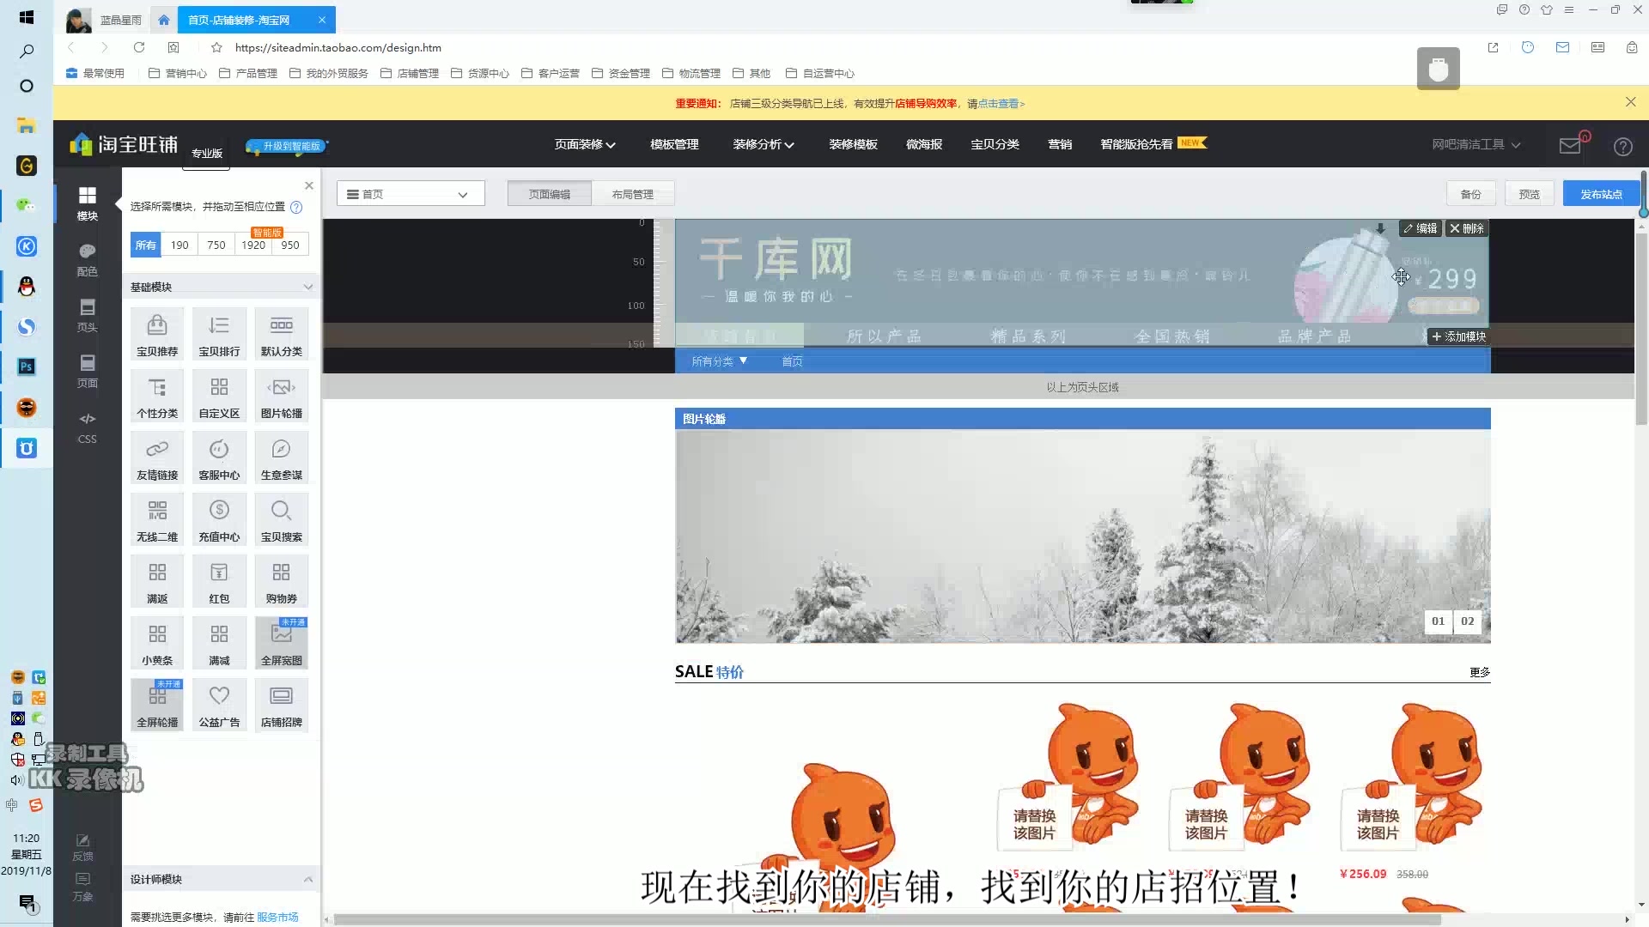Select the 友情链接 module icon
This screenshot has height=927, width=1649.
(x=157, y=457)
